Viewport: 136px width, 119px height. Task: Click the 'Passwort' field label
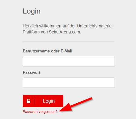pos(32,72)
